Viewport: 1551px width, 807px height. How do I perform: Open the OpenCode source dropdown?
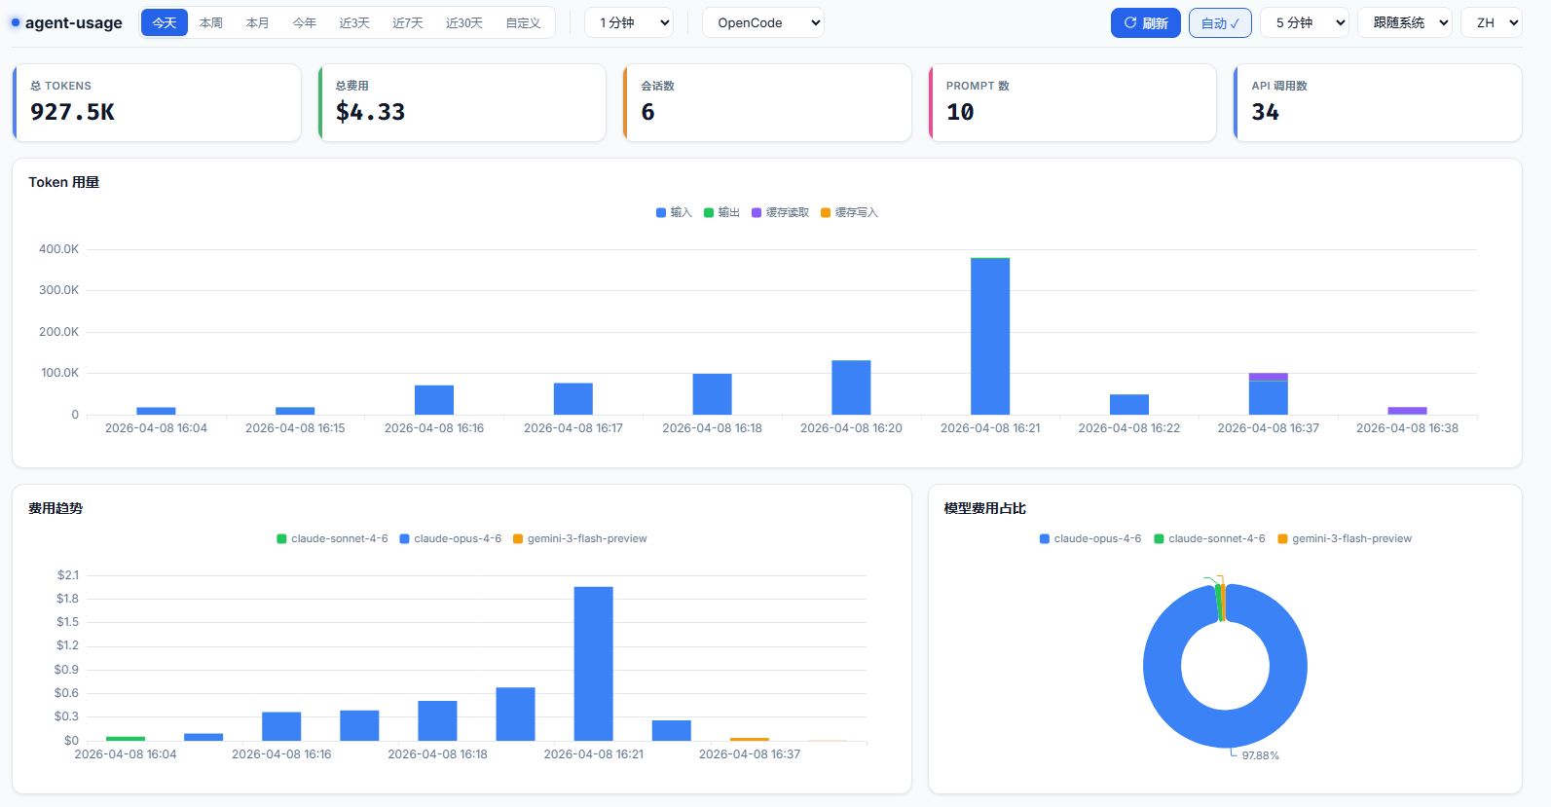pos(763,22)
